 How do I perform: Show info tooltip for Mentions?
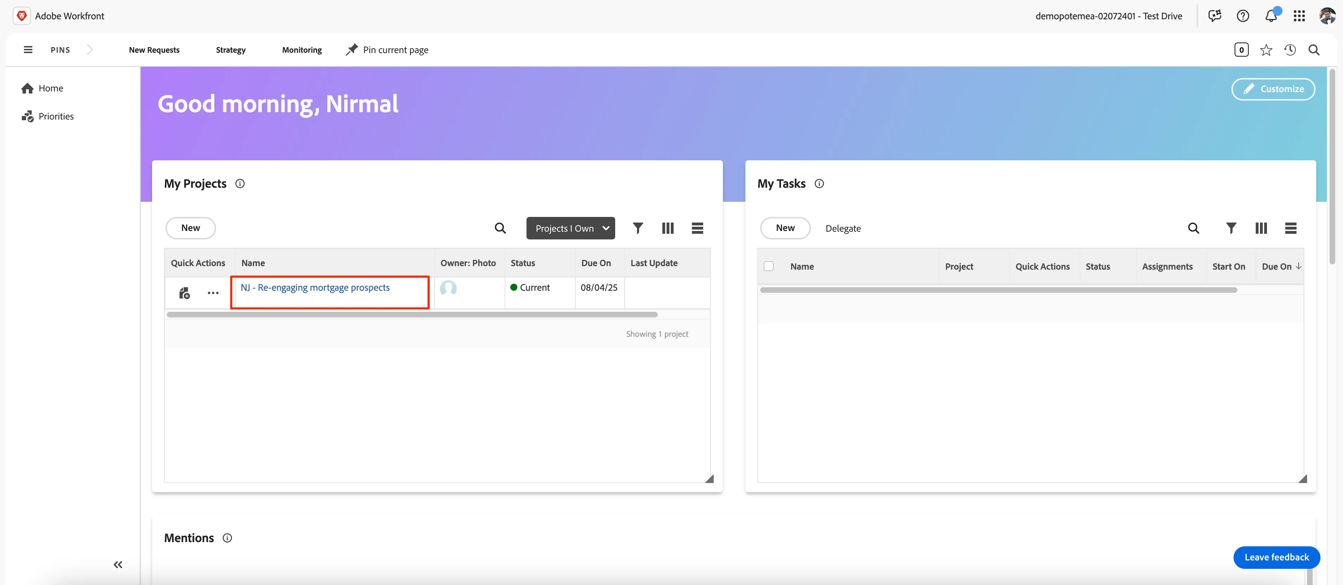click(227, 538)
